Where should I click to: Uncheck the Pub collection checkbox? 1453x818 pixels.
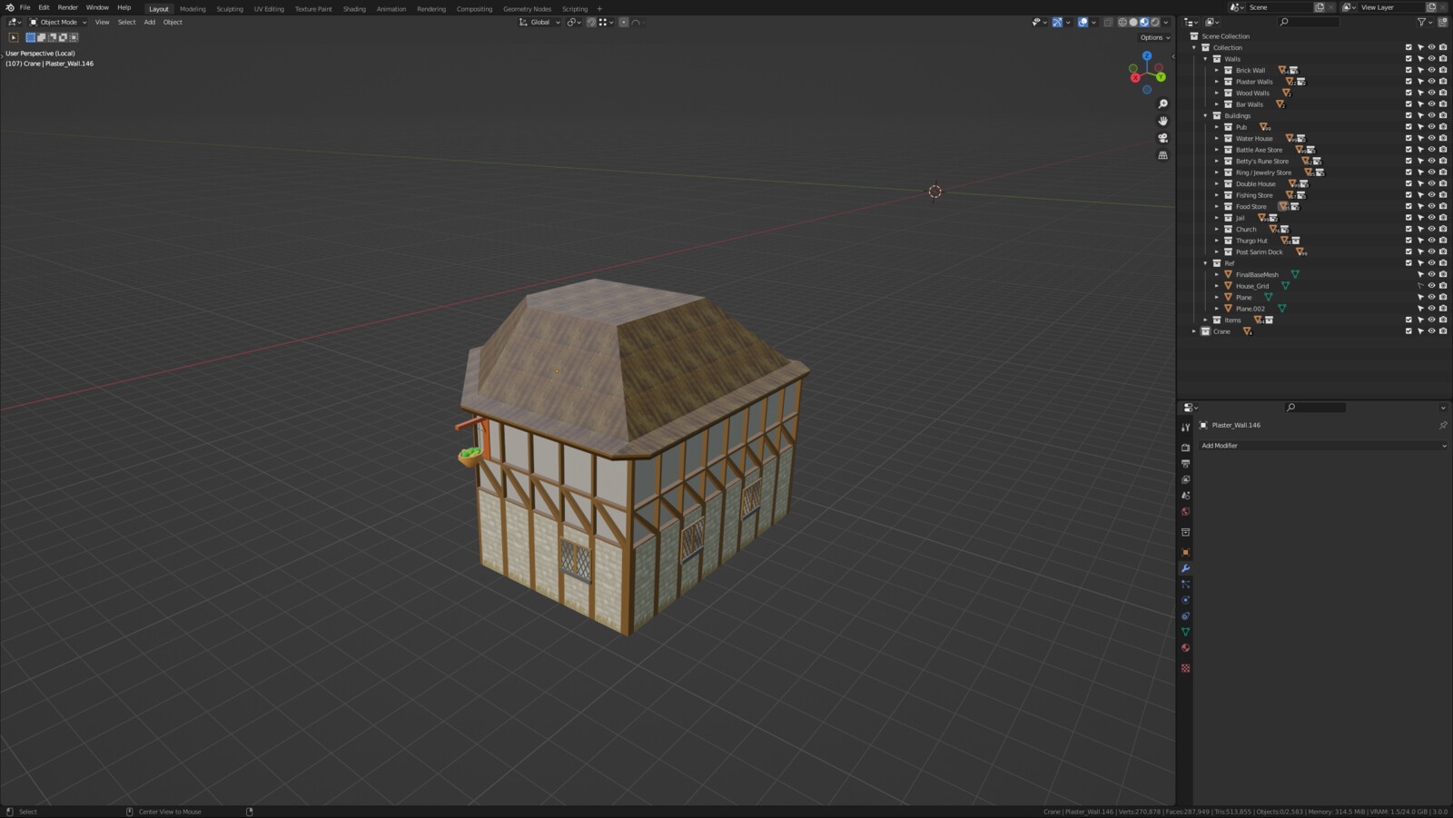[x=1409, y=127]
